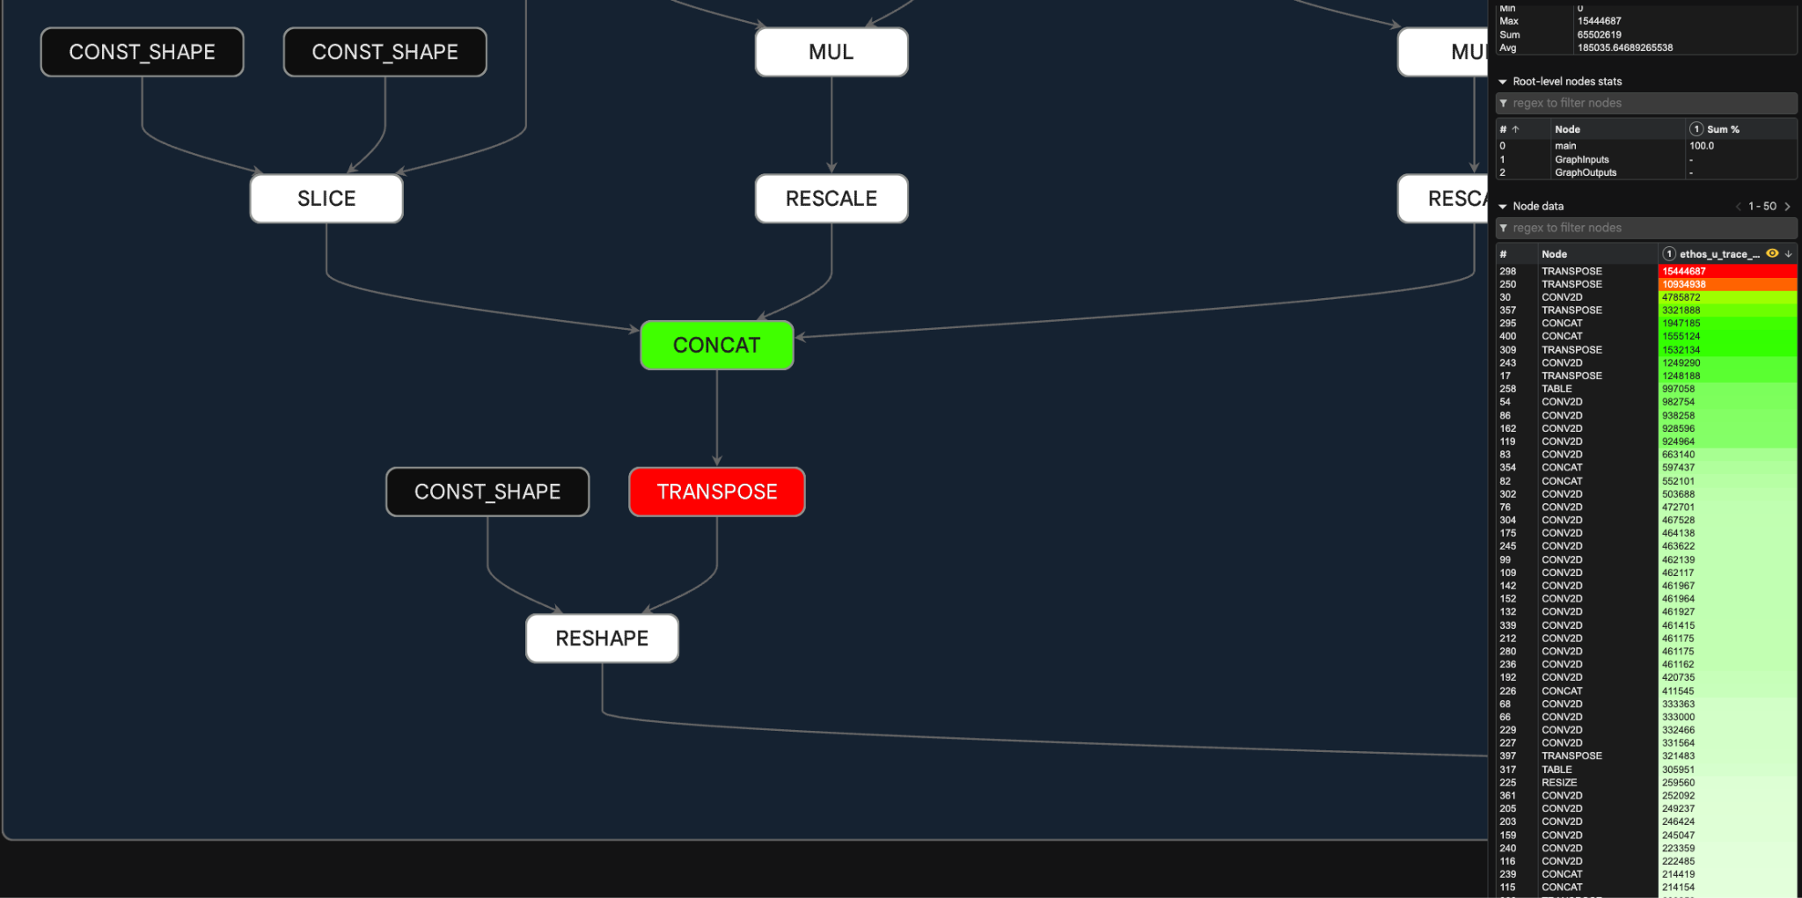The image size is (1802, 898).
Task: Select the RESCALE node below center MUL
Action: (831, 199)
